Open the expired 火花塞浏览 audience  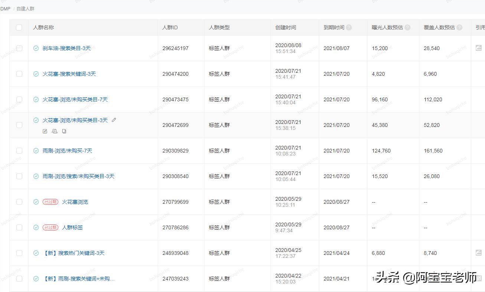[75, 202]
